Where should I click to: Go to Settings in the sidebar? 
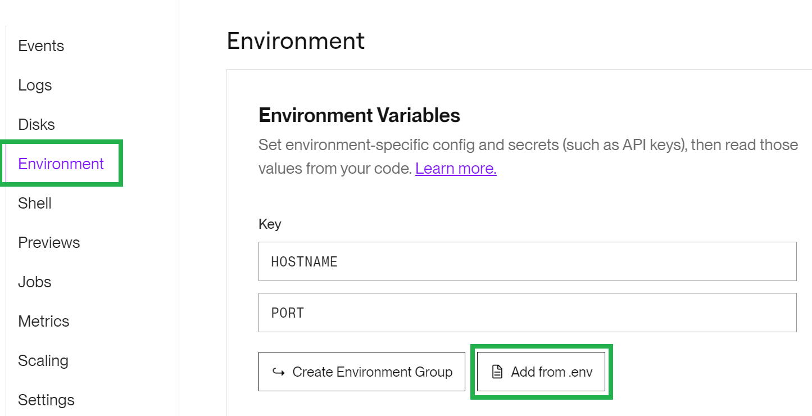(x=46, y=400)
